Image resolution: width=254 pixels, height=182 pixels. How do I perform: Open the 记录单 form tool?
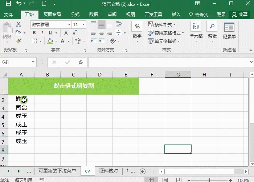tap(229, 31)
